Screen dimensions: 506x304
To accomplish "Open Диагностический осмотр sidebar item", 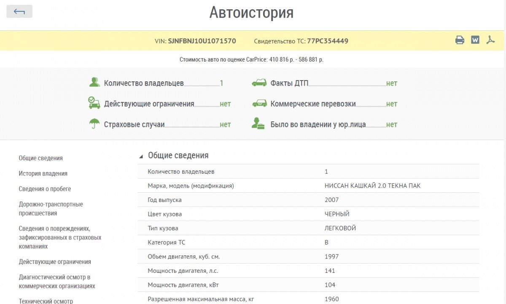I will coord(57,282).
